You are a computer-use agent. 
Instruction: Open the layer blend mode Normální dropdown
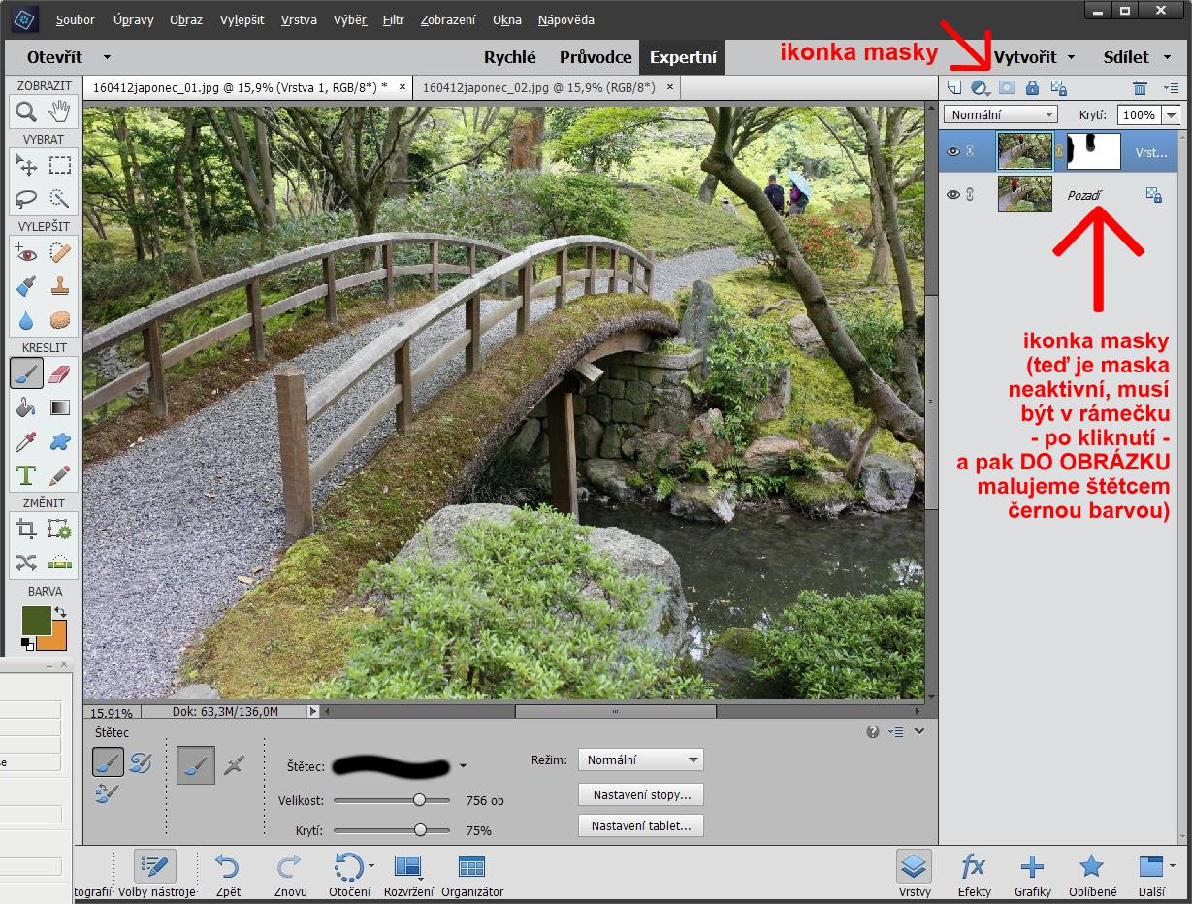[1000, 114]
